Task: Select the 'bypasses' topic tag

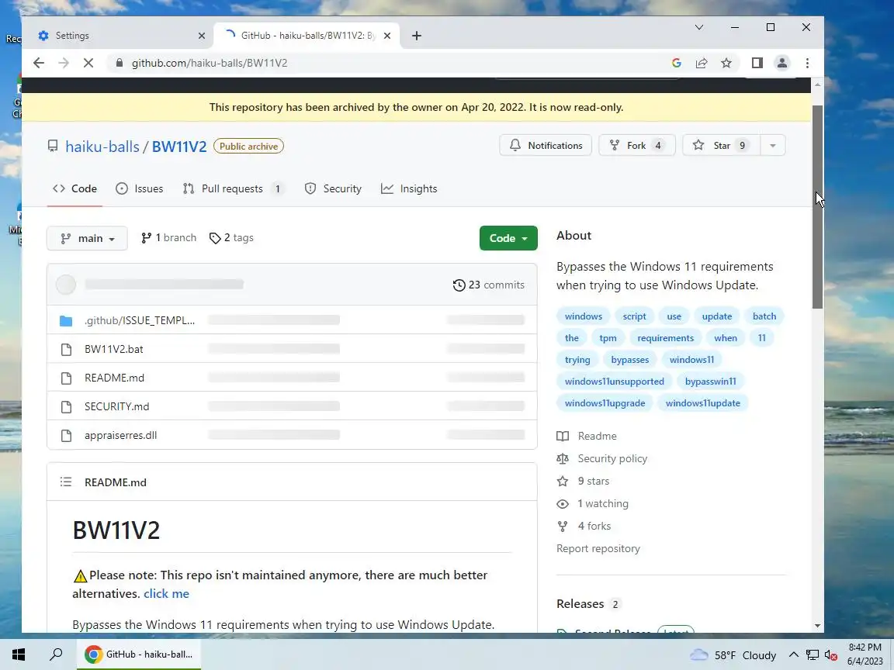Action: coord(630,360)
